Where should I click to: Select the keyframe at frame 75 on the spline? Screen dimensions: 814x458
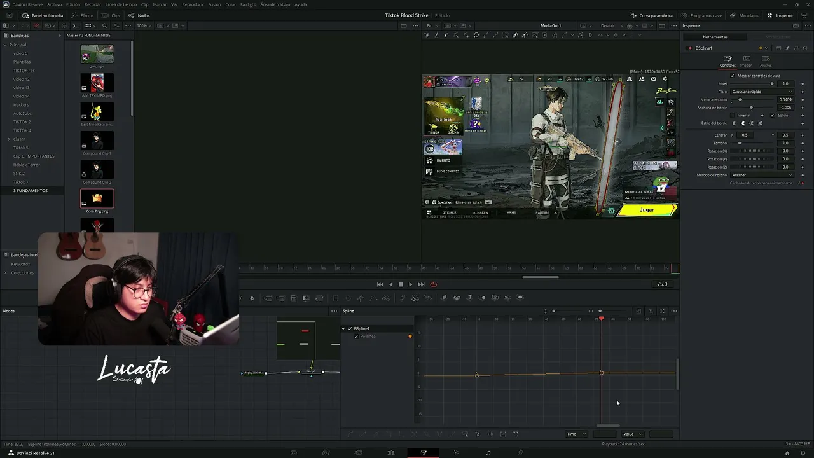point(602,373)
